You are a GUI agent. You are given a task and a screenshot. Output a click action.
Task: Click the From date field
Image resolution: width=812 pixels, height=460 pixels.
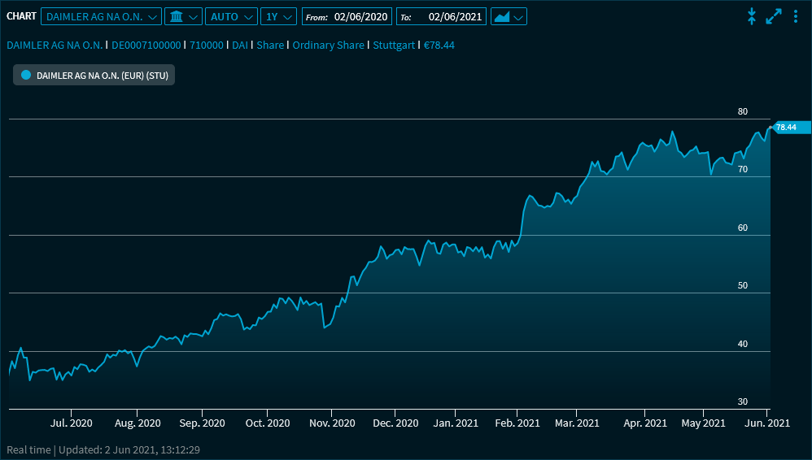pos(362,16)
